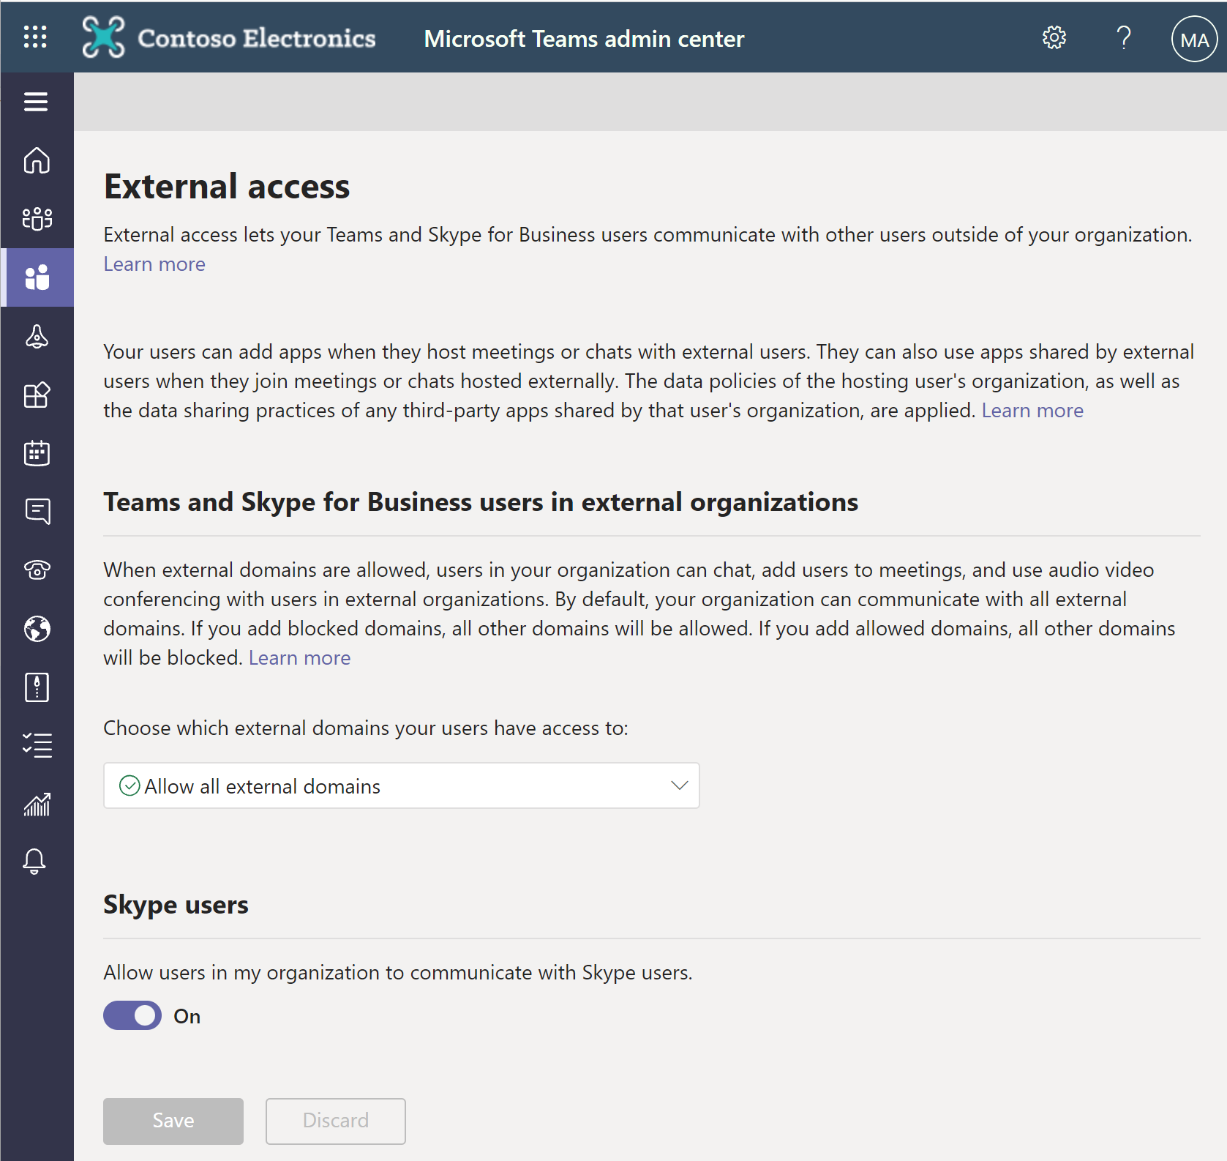
Task: Open Learn more link under External access intro
Action: pyautogui.click(x=154, y=264)
